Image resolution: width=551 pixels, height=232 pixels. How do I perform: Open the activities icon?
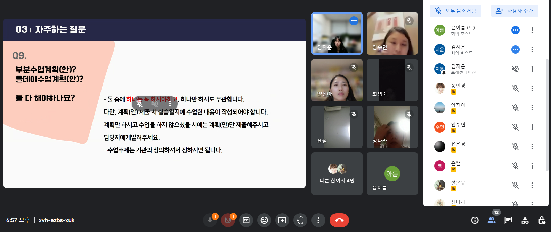pos(525,220)
